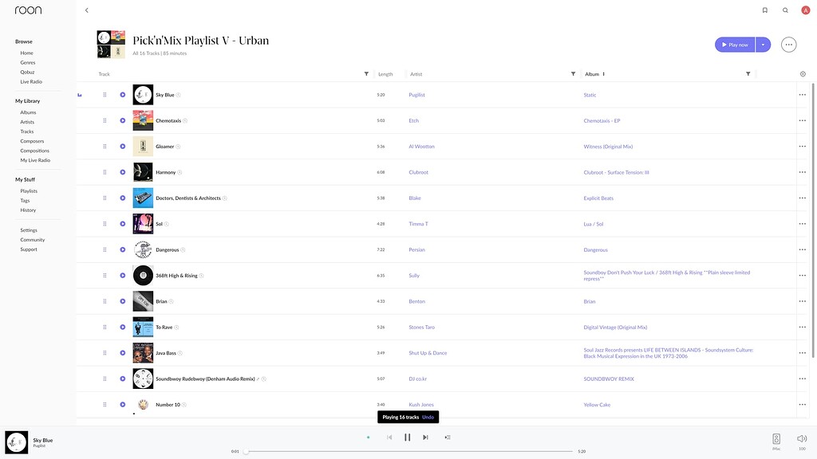Seek within the playback progress bar
The image size is (817, 459).
(x=409, y=451)
